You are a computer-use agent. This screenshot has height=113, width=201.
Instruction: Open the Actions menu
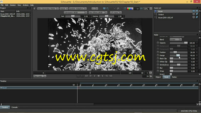pos(26,5)
